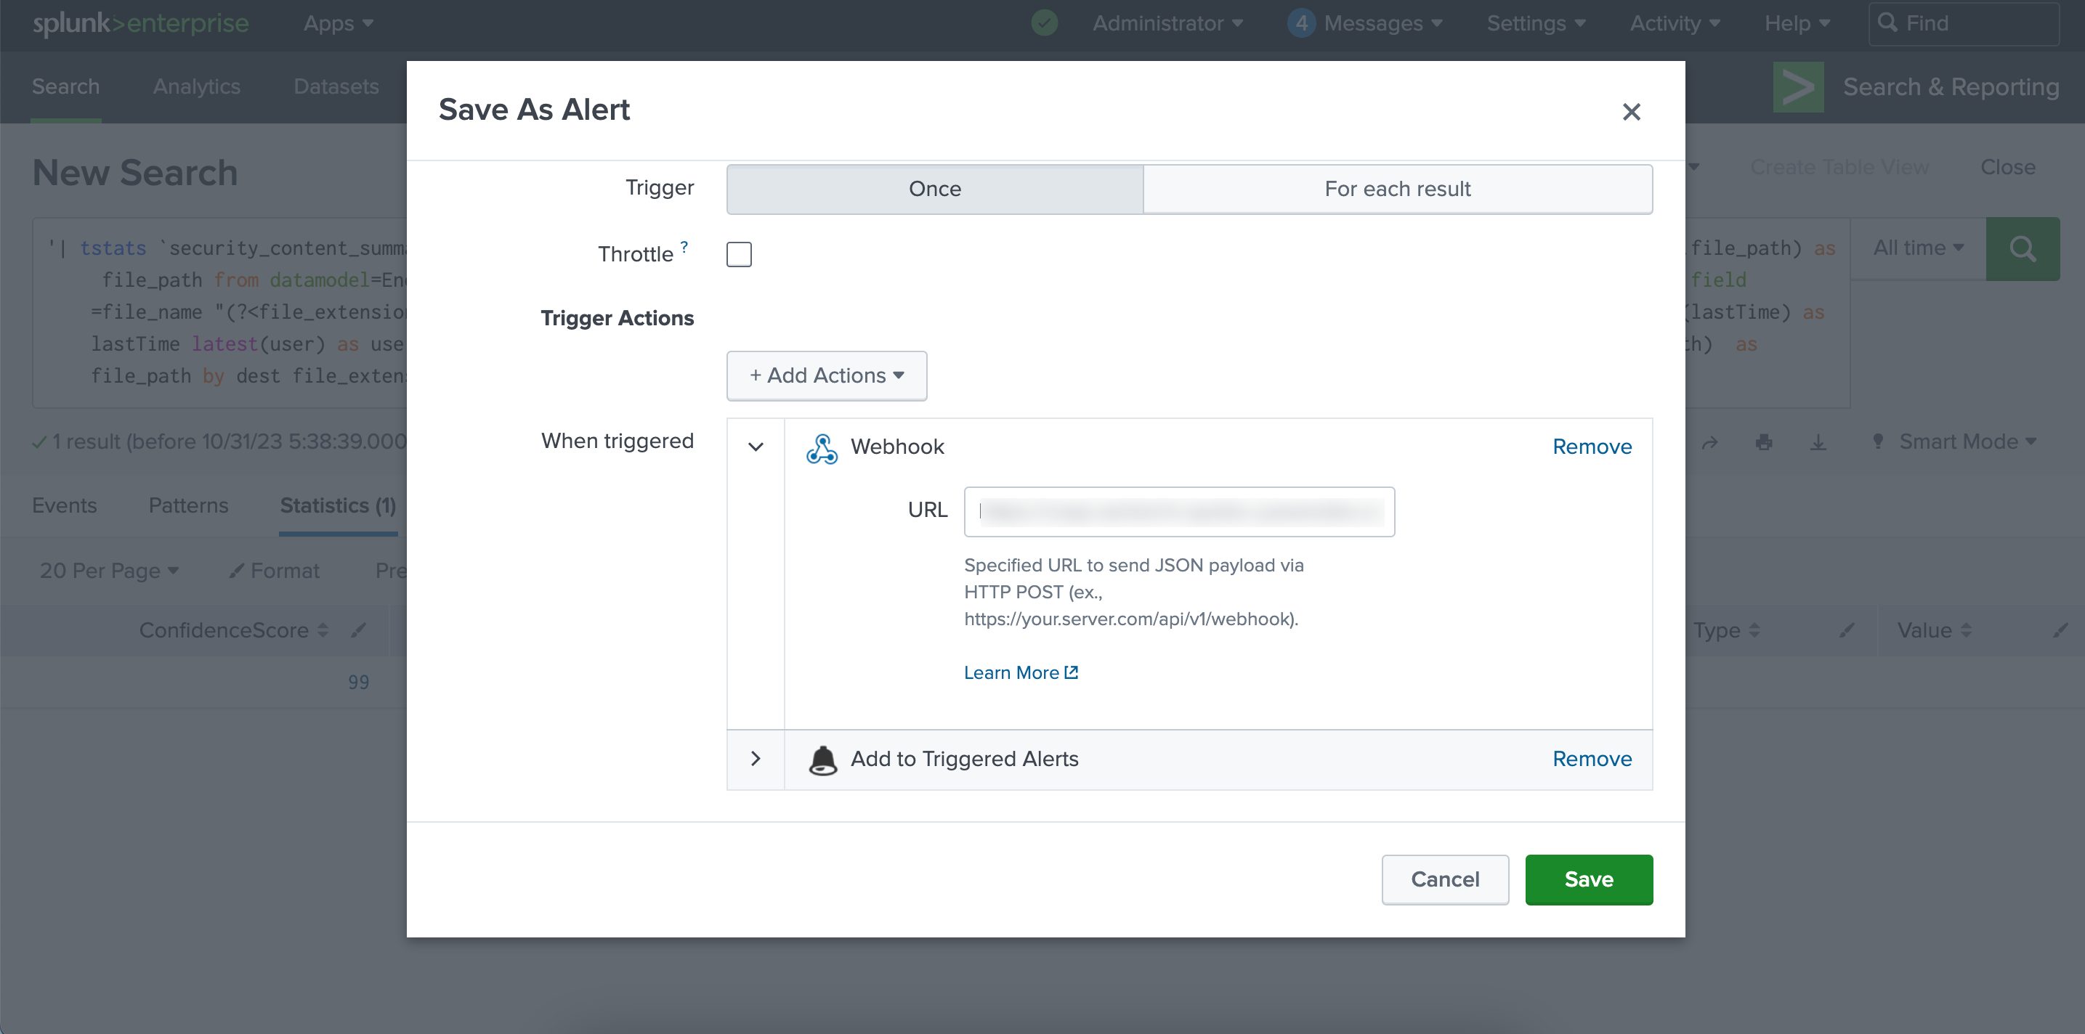
Task: Remove the Webhook action
Action: 1591,447
